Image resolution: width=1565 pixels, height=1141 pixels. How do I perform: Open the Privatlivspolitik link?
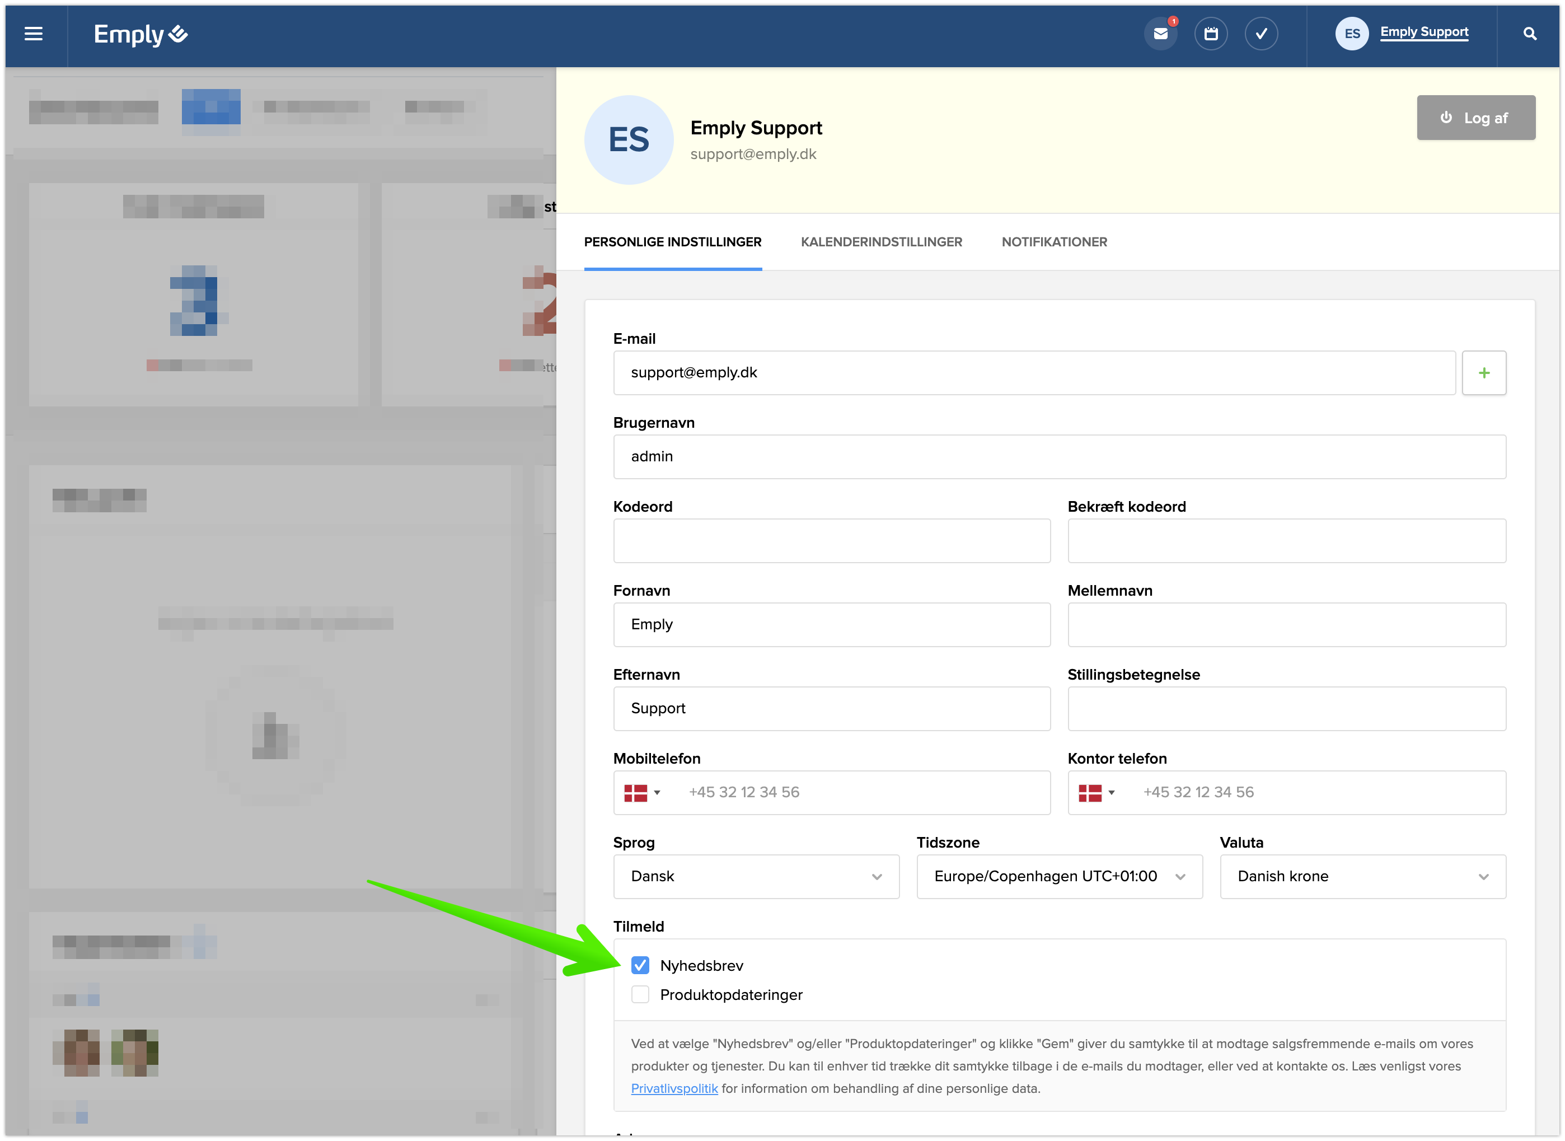pyautogui.click(x=674, y=1088)
